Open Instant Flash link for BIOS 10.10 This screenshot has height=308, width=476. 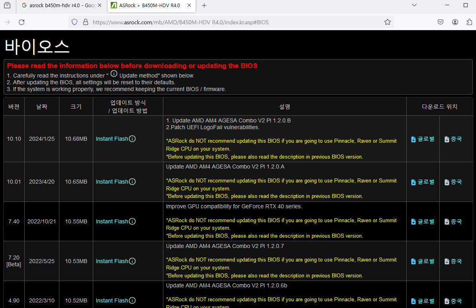click(x=112, y=139)
